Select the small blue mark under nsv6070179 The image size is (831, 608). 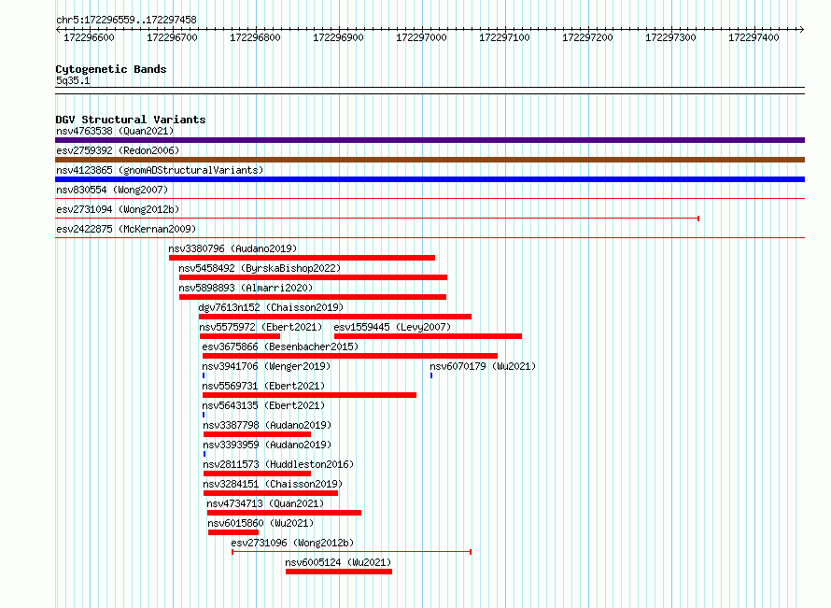[431, 375]
